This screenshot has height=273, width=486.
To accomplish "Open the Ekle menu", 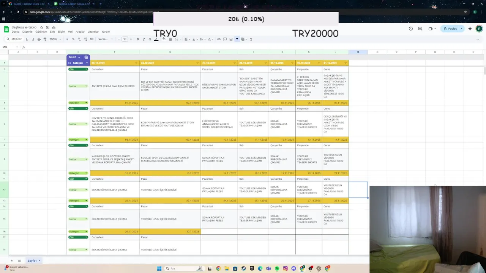I will pyautogui.click(x=53, y=32).
